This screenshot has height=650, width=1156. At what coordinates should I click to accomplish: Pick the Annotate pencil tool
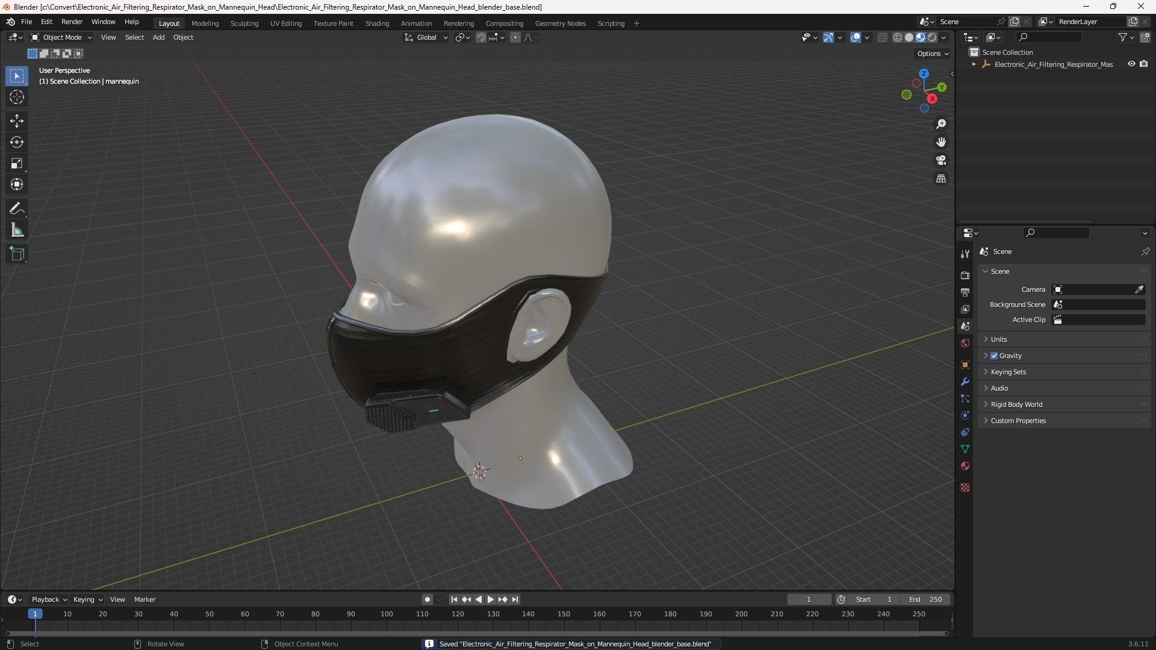(17, 209)
